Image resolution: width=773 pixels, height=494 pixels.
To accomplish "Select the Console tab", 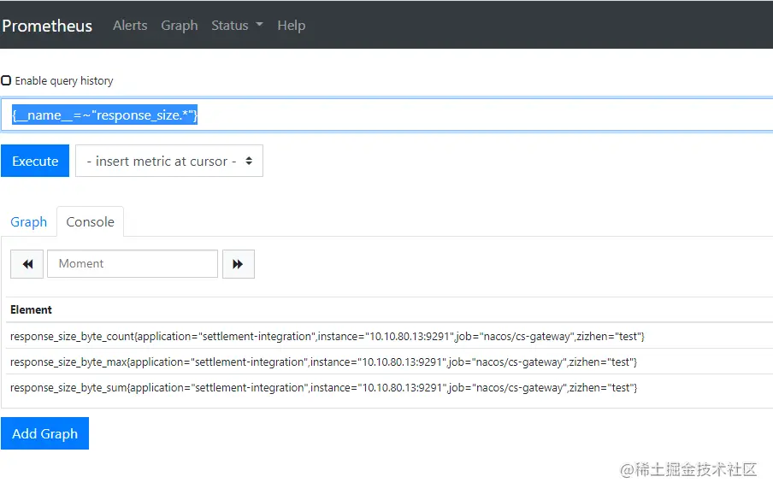I will [90, 222].
